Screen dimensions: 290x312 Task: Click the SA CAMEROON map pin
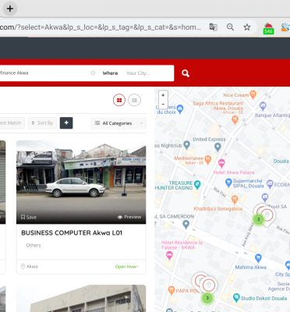coord(186,225)
